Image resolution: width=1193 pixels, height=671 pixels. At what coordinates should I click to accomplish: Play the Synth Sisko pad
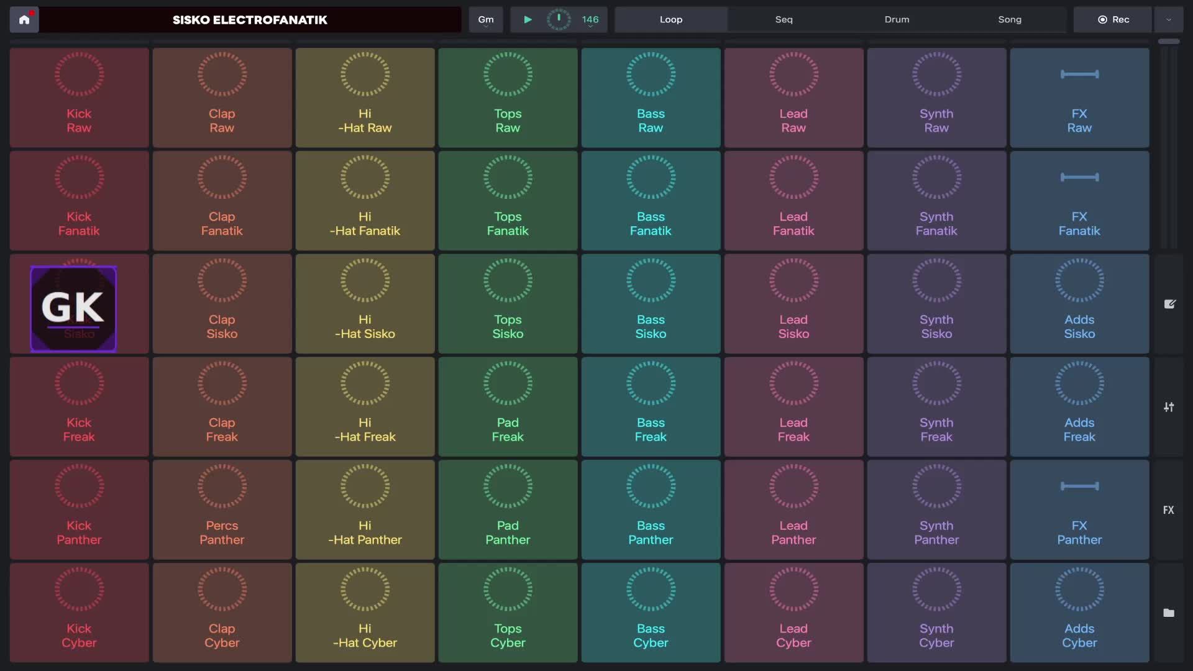pyautogui.click(x=937, y=304)
